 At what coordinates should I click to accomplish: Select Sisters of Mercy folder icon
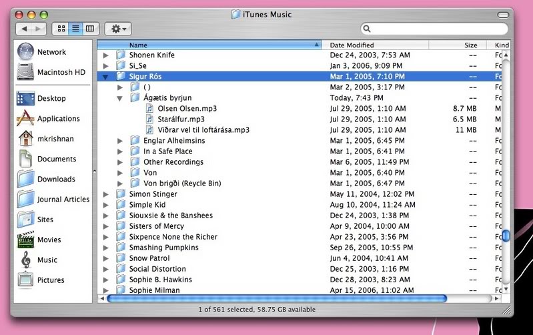[121, 226]
